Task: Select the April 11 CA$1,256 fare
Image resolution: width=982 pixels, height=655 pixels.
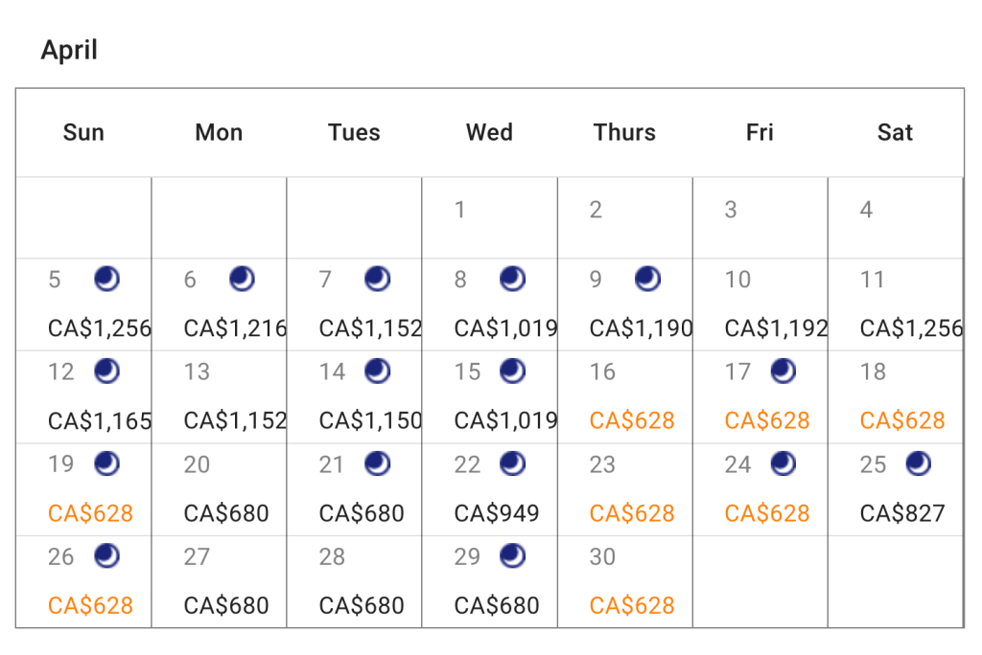Action: [911, 328]
